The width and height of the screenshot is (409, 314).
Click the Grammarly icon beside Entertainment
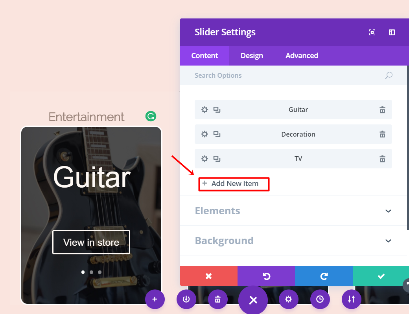(x=151, y=116)
